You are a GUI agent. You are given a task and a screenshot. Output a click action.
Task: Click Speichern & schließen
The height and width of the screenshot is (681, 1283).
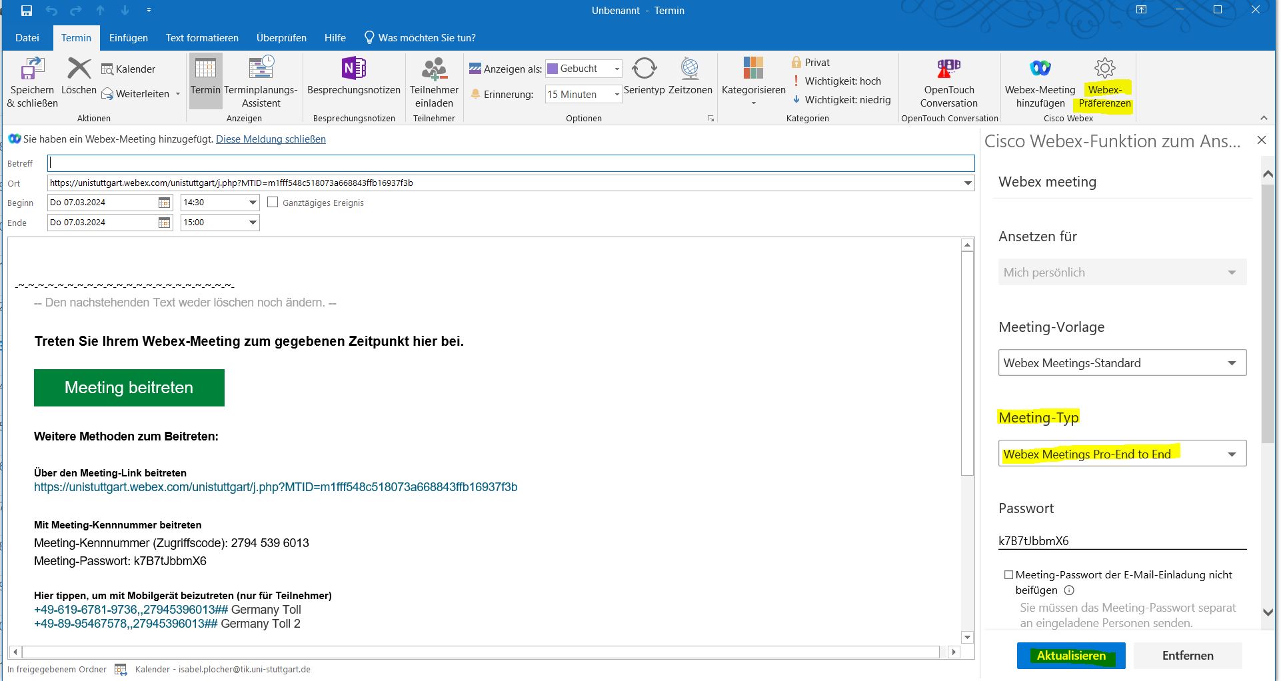32,83
